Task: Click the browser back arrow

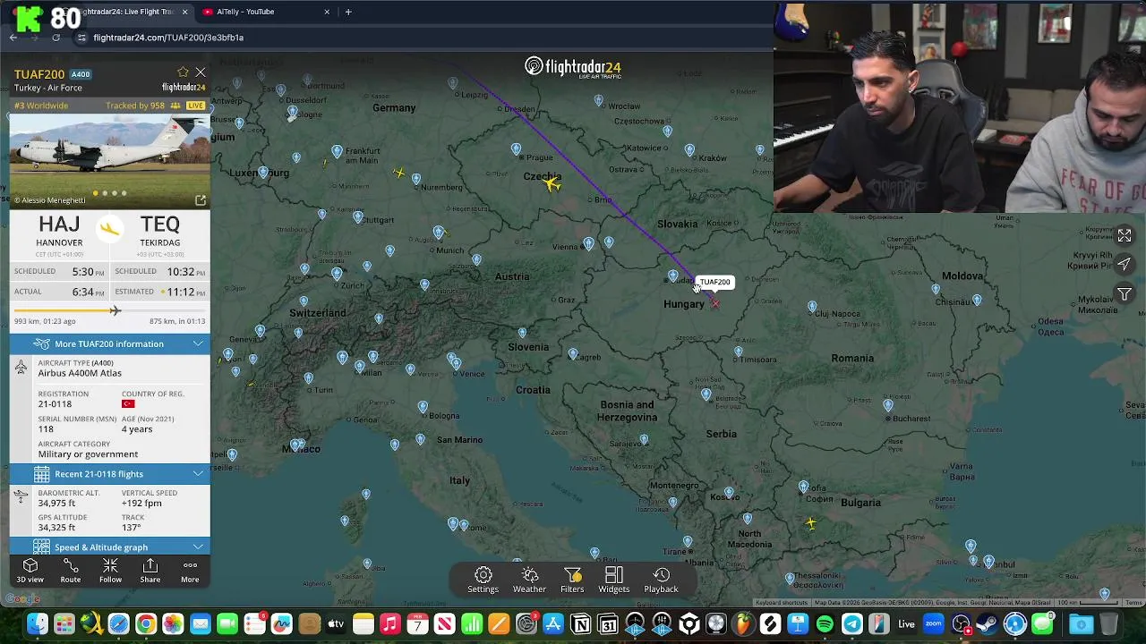Action: pyautogui.click(x=13, y=38)
